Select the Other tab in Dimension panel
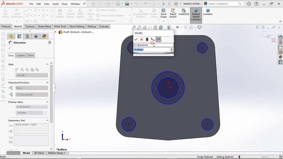Viewport: 283px width, 159px height. (x=31, y=55)
